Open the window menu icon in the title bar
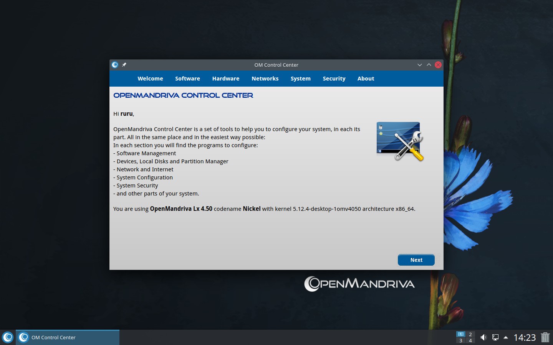 (x=115, y=65)
